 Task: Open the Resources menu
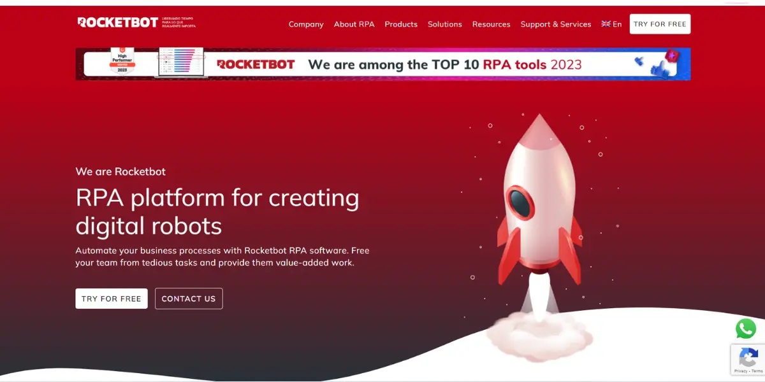[491, 24]
